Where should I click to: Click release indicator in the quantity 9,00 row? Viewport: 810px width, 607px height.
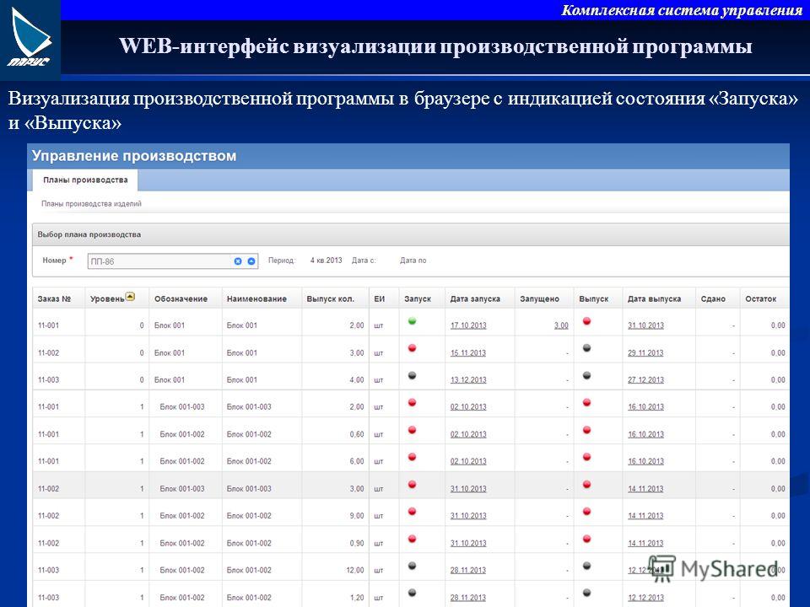click(586, 512)
